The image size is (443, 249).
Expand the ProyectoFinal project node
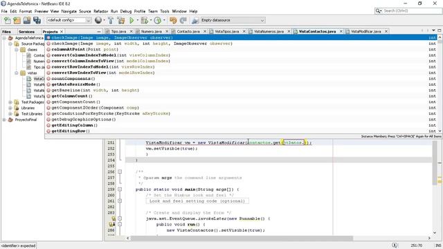click(4, 120)
